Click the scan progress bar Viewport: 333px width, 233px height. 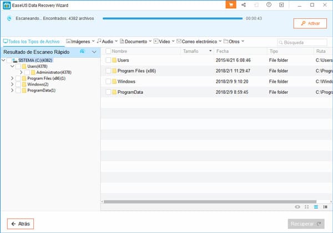point(173,18)
